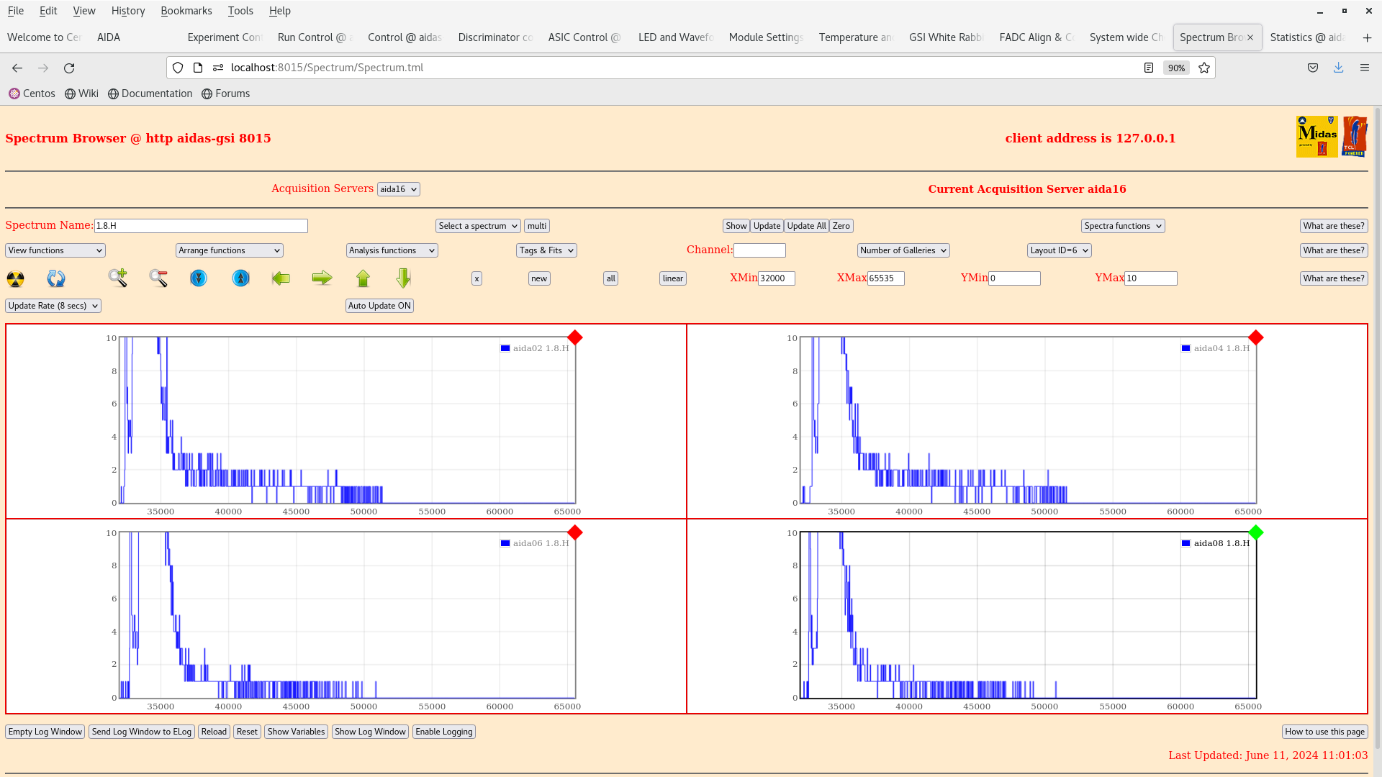Click the blue double down-arrow icon
The height and width of the screenshot is (777, 1382).
tap(199, 278)
